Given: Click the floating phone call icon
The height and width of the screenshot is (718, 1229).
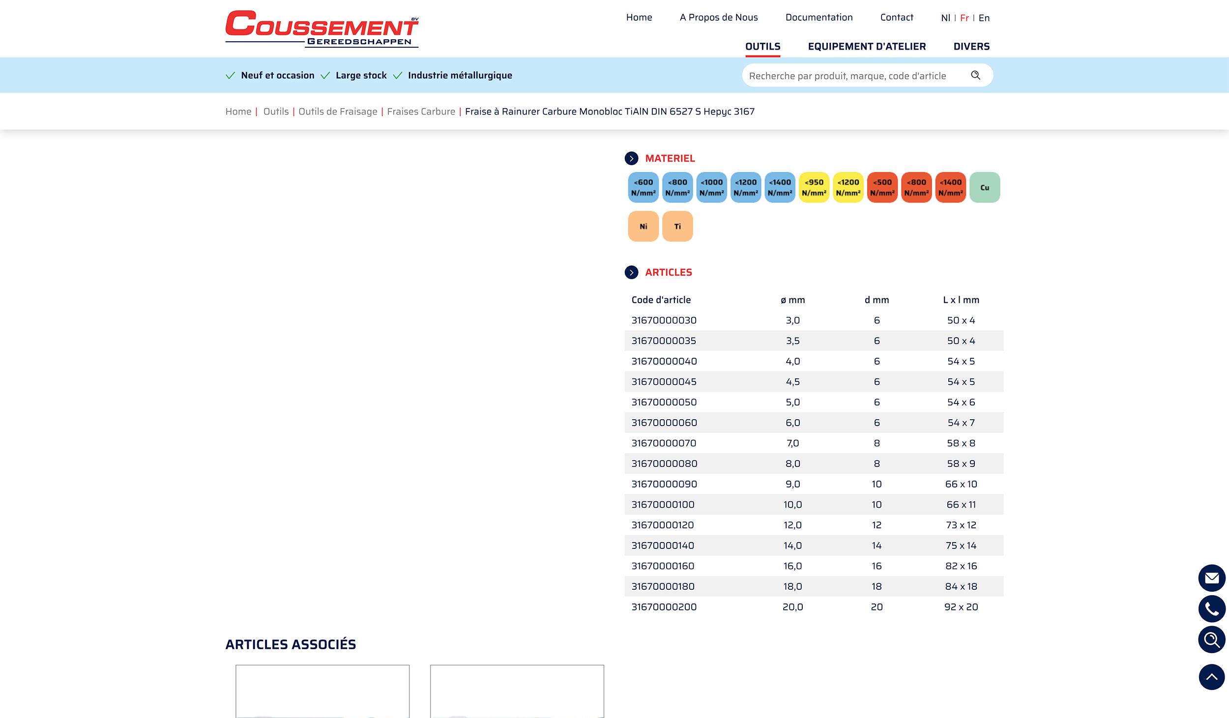Looking at the screenshot, I should pyautogui.click(x=1211, y=609).
